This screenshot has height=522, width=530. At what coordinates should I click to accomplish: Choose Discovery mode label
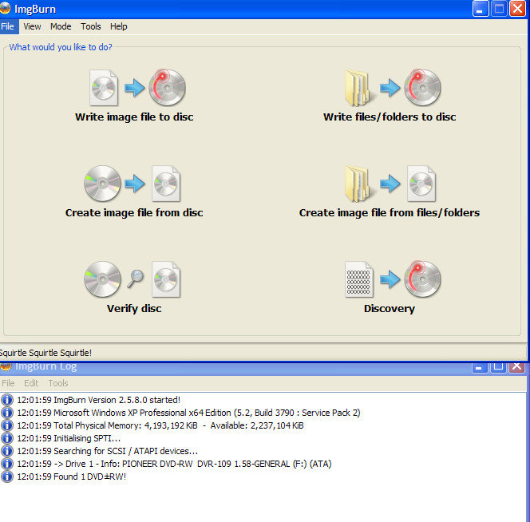390,308
